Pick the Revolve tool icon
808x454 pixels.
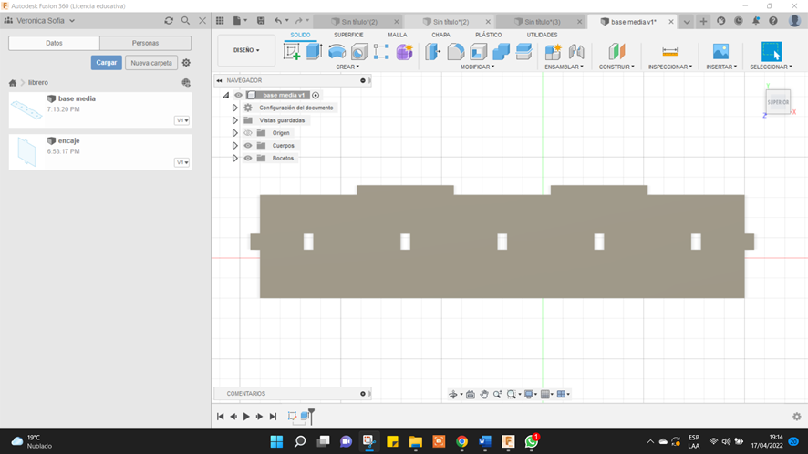[337, 52]
